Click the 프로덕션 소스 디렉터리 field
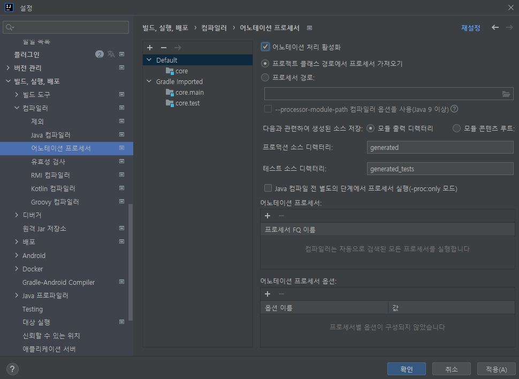The image size is (519, 379). 440,147
